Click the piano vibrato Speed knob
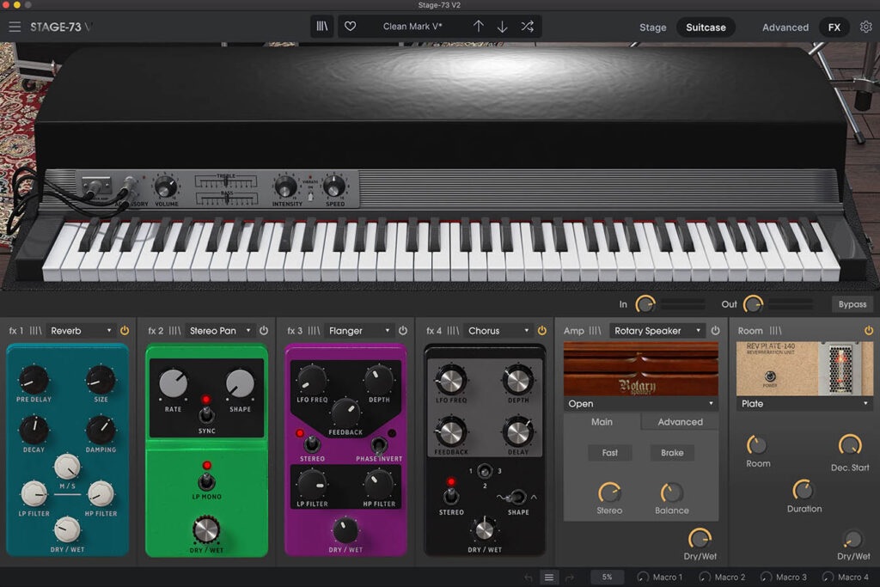 [x=334, y=186]
